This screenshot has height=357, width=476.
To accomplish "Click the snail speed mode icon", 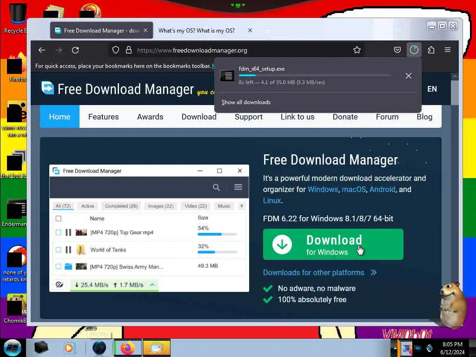I will coord(59,285).
